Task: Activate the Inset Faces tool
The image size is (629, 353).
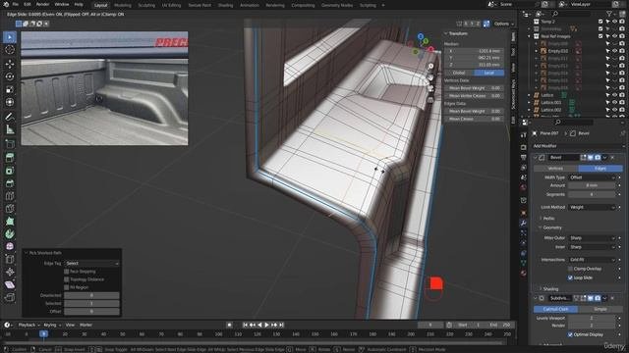Action: [10, 171]
